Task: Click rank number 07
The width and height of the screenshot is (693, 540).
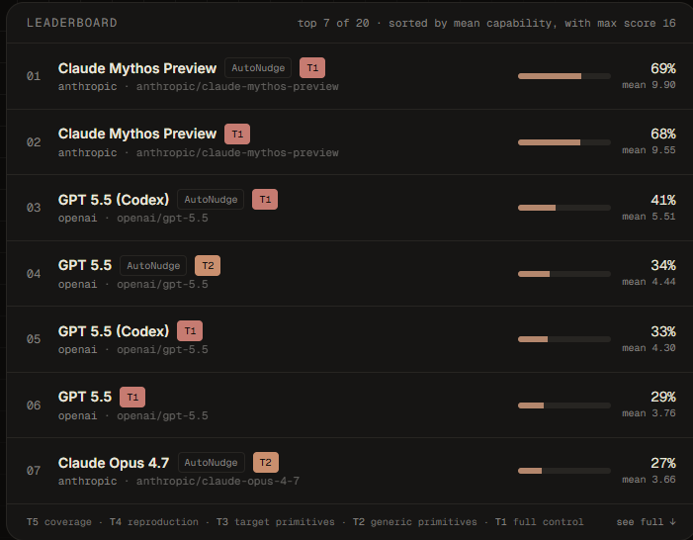Action: click(34, 471)
